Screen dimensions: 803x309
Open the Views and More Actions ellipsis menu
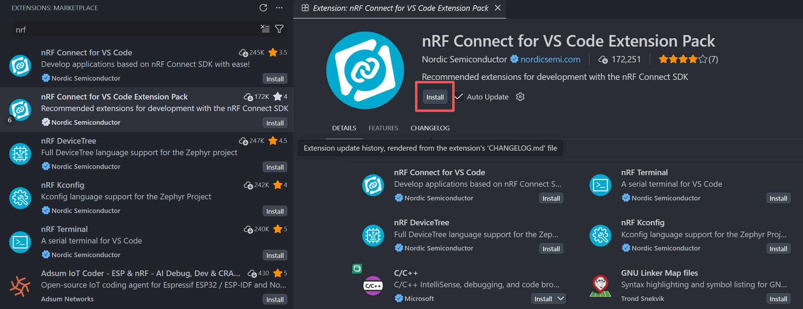279,8
